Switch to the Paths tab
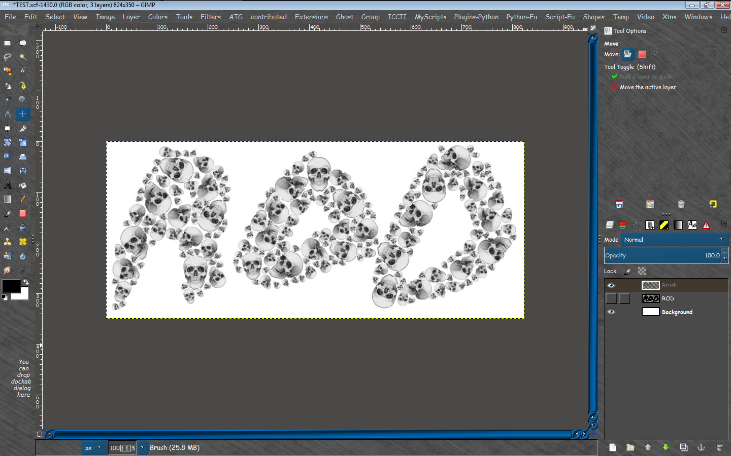The height and width of the screenshot is (456, 731). pyautogui.click(x=636, y=225)
